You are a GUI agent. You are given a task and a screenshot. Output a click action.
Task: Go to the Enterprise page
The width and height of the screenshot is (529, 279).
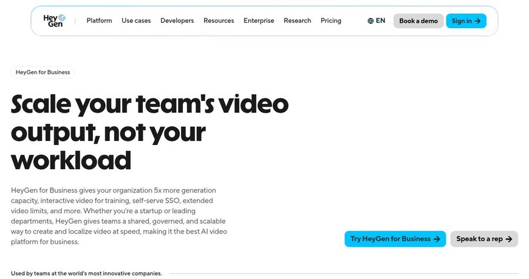point(259,21)
